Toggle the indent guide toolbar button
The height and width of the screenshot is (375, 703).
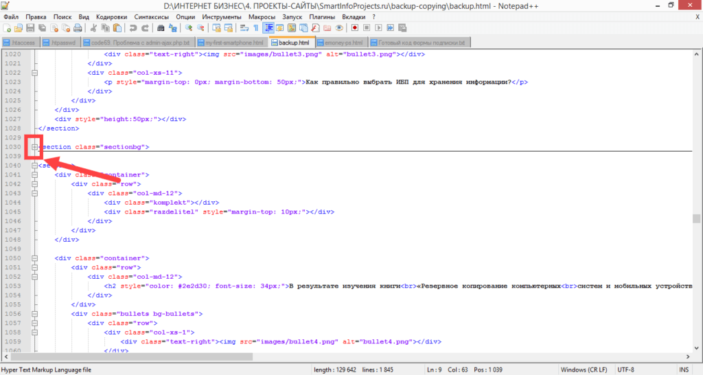click(268, 28)
